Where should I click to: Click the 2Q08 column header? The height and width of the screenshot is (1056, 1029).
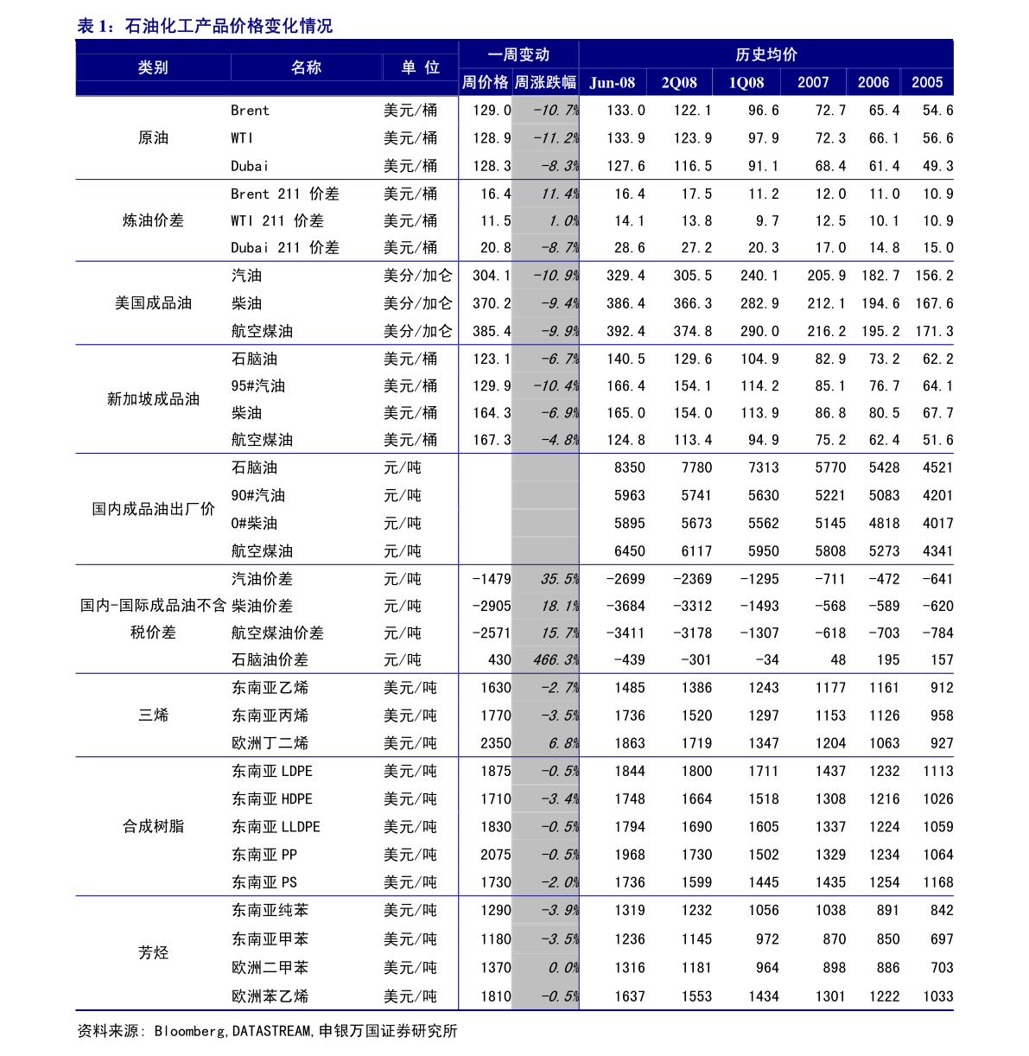point(679,82)
